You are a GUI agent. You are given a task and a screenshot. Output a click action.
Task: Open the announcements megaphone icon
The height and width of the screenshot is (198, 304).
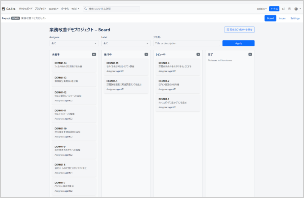click(x=283, y=9)
